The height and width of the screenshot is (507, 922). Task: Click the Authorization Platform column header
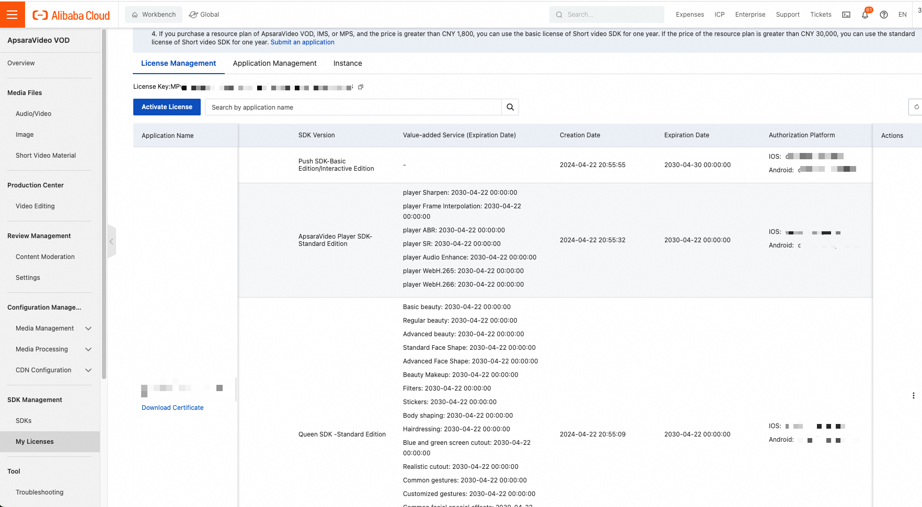click(x=802, y=135)
